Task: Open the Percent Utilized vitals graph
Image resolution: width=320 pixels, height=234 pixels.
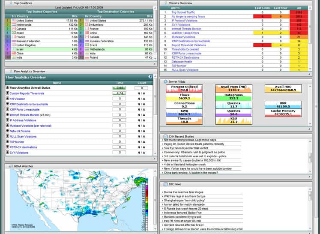Action: [x=184, y=89]
